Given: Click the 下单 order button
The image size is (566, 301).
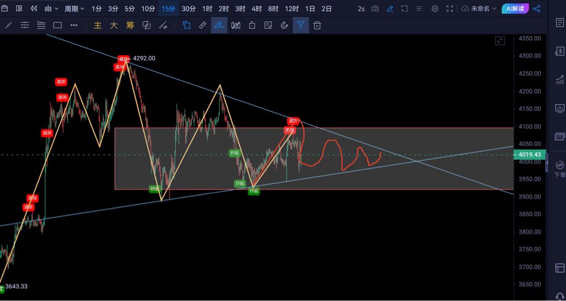Looking at the screenshot, I should tap(559, 168).
